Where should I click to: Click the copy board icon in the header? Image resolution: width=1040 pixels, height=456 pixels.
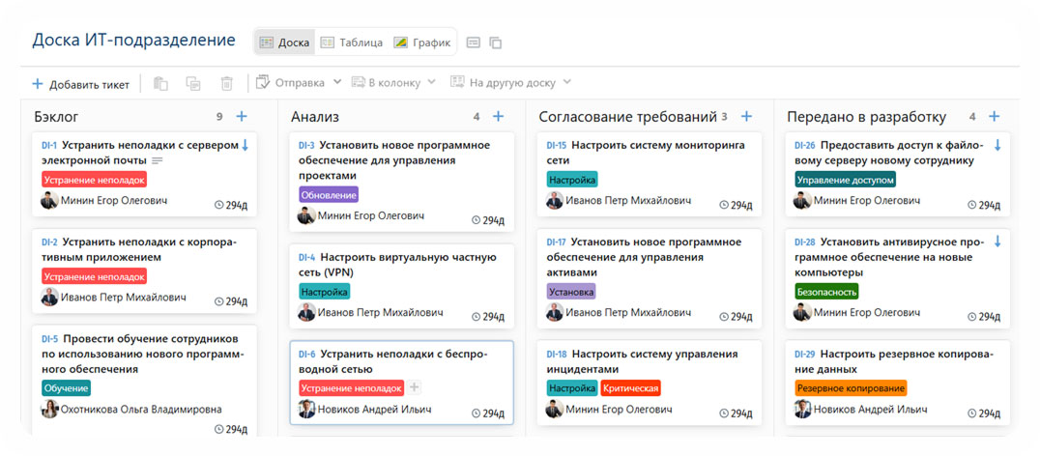(x=496, y=43)
